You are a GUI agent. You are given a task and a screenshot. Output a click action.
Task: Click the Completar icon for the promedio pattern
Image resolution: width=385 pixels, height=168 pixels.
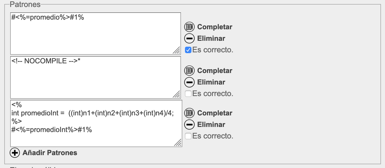[189, 27]
